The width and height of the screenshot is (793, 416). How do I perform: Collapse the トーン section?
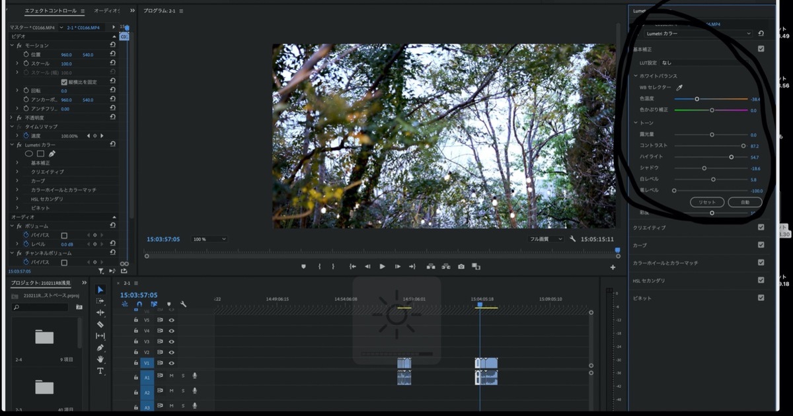637,122
